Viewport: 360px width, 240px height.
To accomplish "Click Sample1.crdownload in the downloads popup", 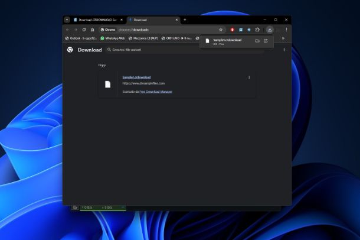I will point(227,40).
